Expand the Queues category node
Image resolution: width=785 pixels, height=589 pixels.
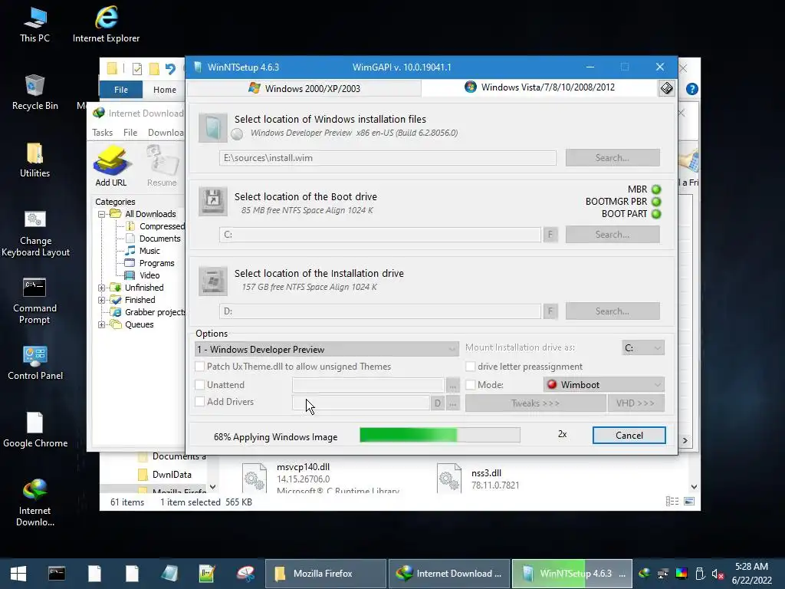pos(101,324)
